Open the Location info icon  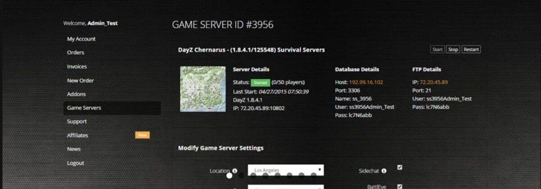pyautogui.click(x=235, y=171)
